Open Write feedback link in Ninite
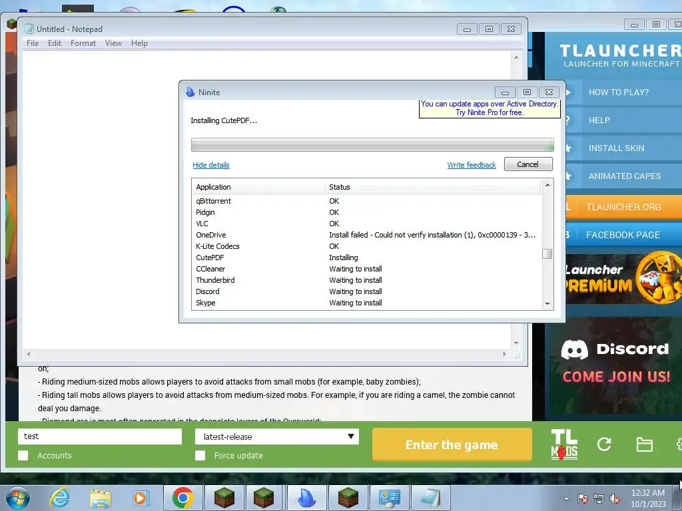The image size is (682, 511). click(472, 165)
